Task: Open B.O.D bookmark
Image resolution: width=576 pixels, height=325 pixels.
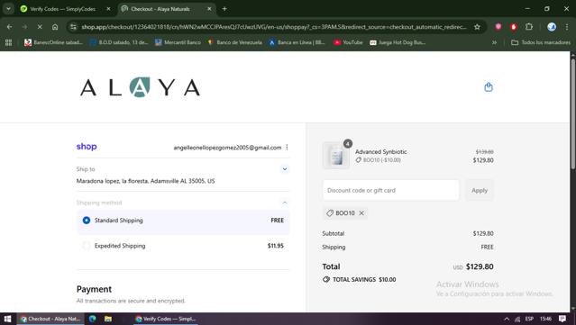Action: pyautogui.click(x=119, y=42)
